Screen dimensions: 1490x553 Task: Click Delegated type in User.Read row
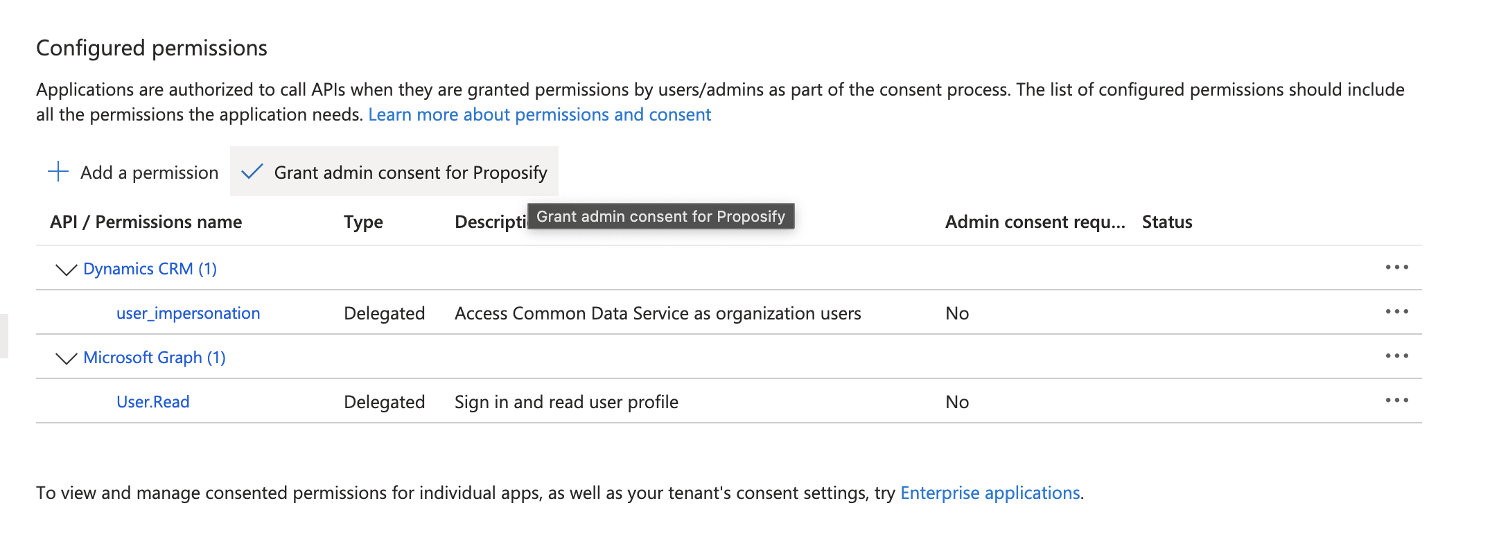point(384,402)
